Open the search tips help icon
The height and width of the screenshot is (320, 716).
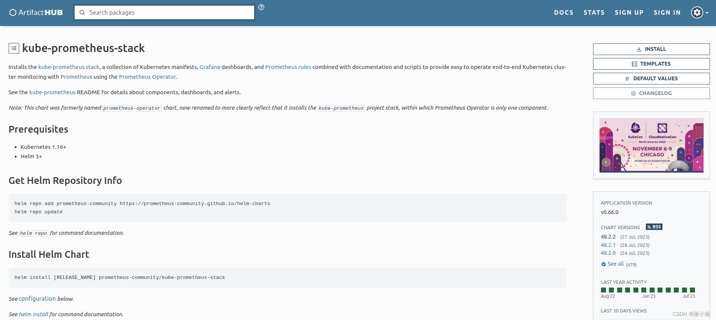(261, 7)
